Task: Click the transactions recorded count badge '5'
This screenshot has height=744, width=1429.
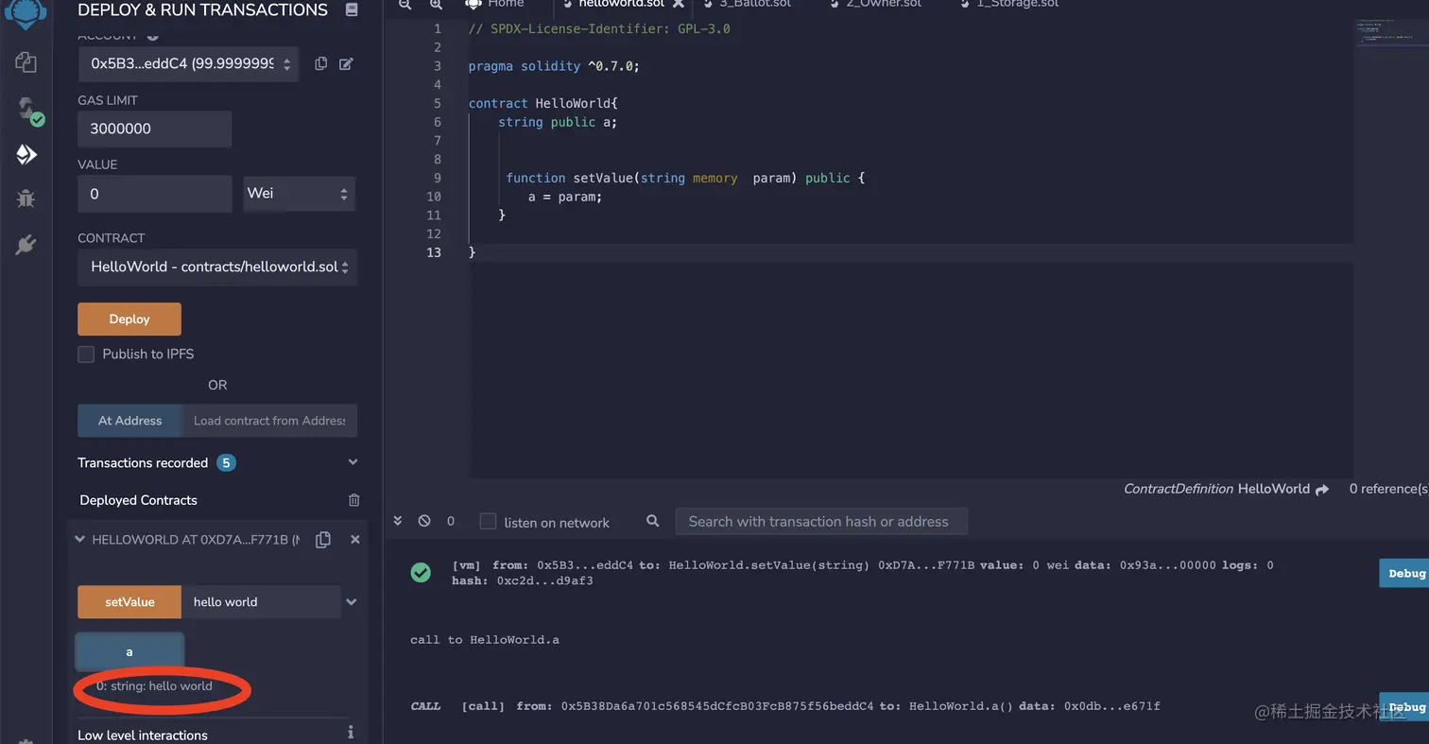Action: [x=226, y=462]
